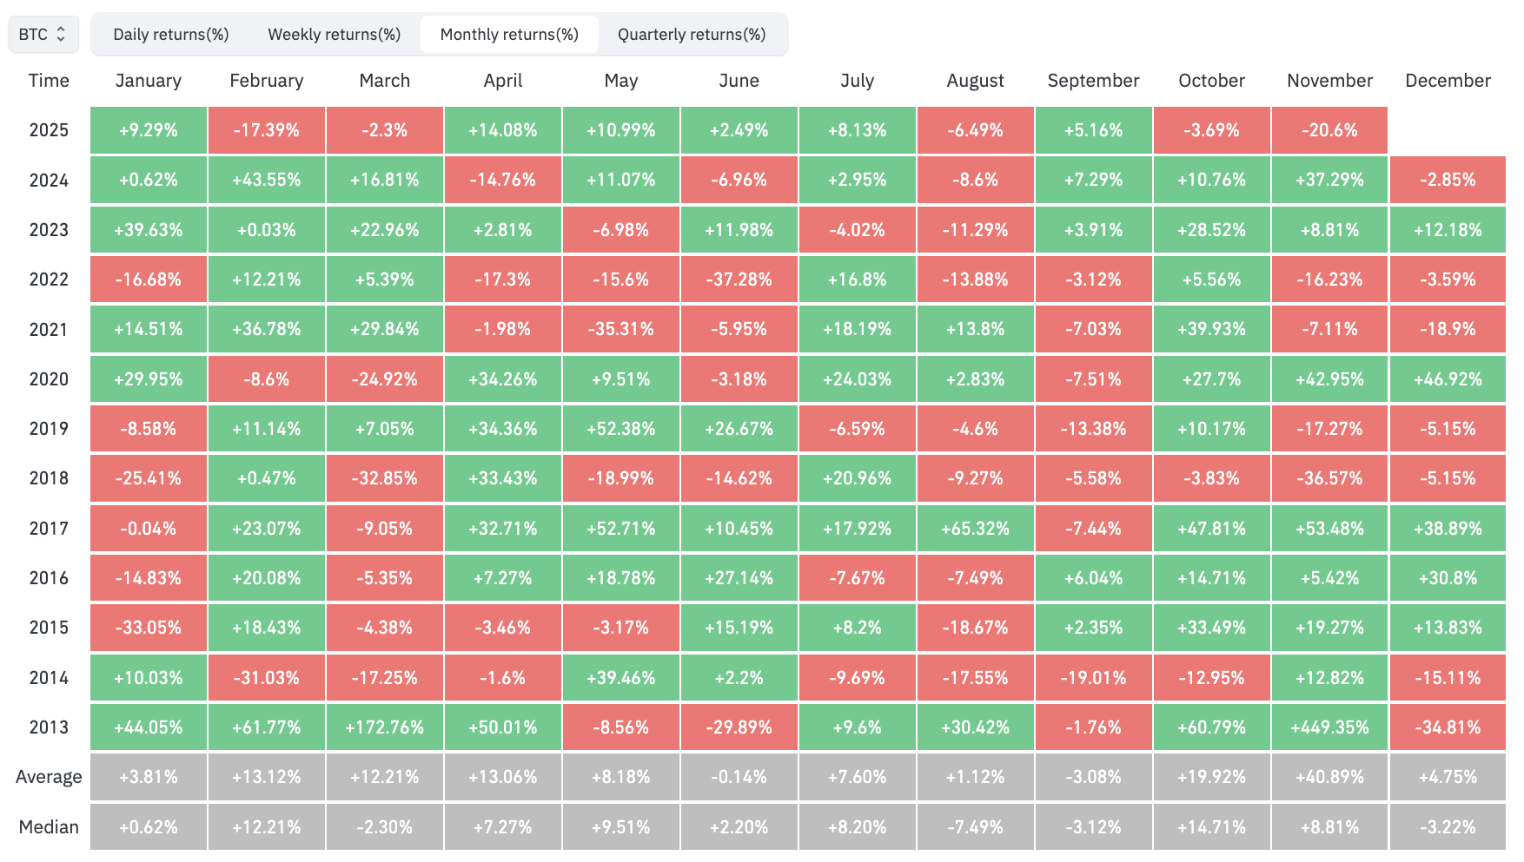Click the +449.35% November 2013 cell

coord(1329,727)
